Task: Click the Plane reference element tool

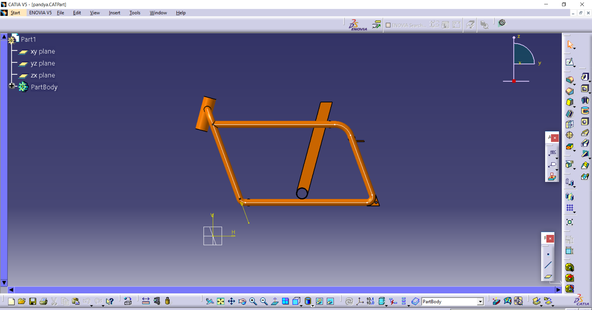Action: [548, 276]
